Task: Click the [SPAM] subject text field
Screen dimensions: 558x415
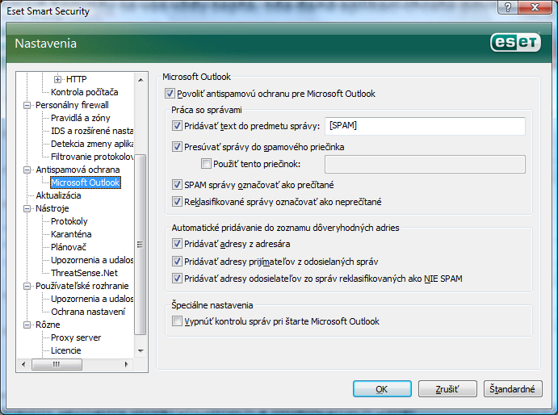Action: click(x=425, y=126)
